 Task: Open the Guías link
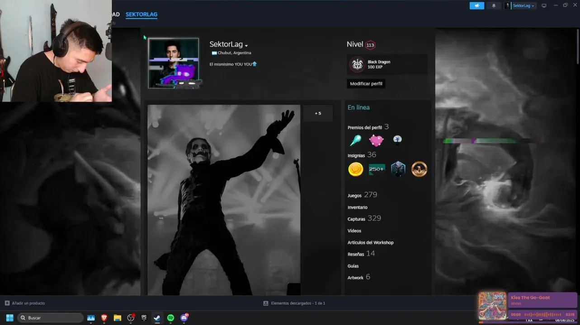click(x=353, y=266)
